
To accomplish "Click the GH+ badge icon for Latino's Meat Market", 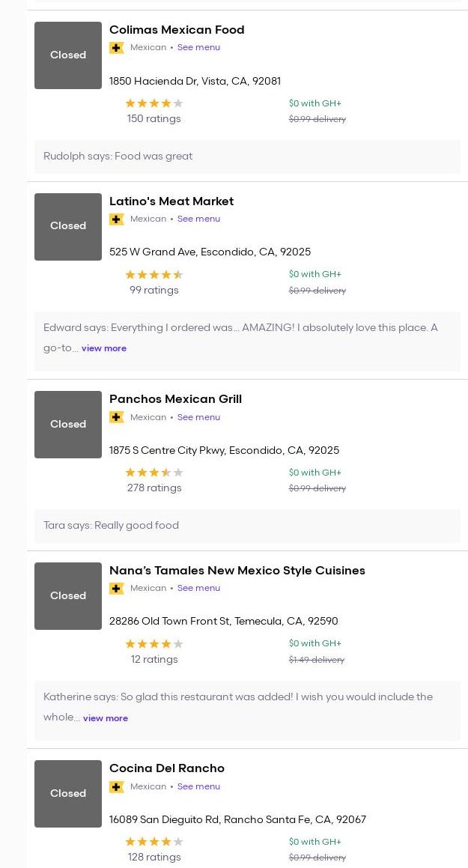I will tap(117, 219).
